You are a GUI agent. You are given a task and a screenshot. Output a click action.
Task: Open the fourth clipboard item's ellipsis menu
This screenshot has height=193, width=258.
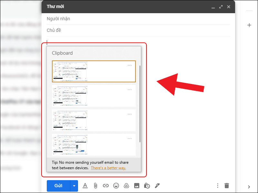pos(130,139)
